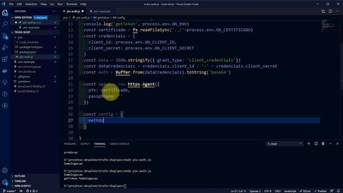Click UTF-8 encoding in status bar
Image resolution: width=343 pixels, height=193 pixels.
267,191
